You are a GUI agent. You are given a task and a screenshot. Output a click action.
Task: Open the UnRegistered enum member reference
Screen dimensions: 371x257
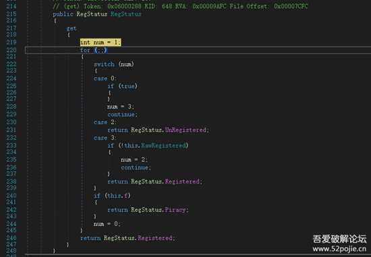(185, 130)
